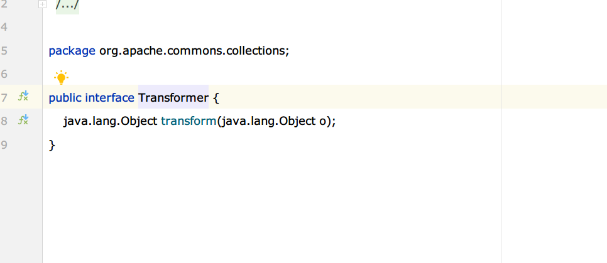This screenshot has width=607, height=263.
Task: Click the implementations gutter icon on line 7
Action: tap(24, 96)
